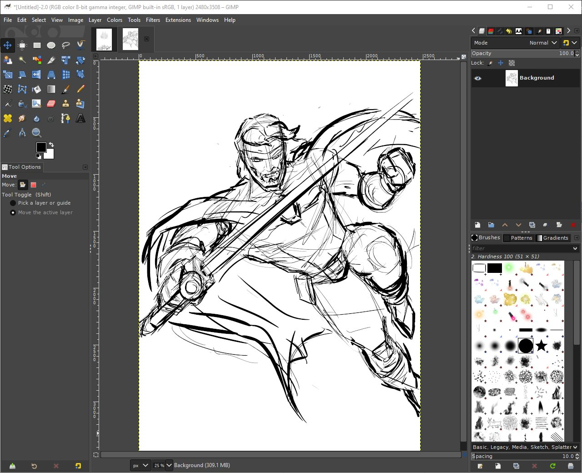
Task: Raise the layer one step
Action: pos(505,225)
